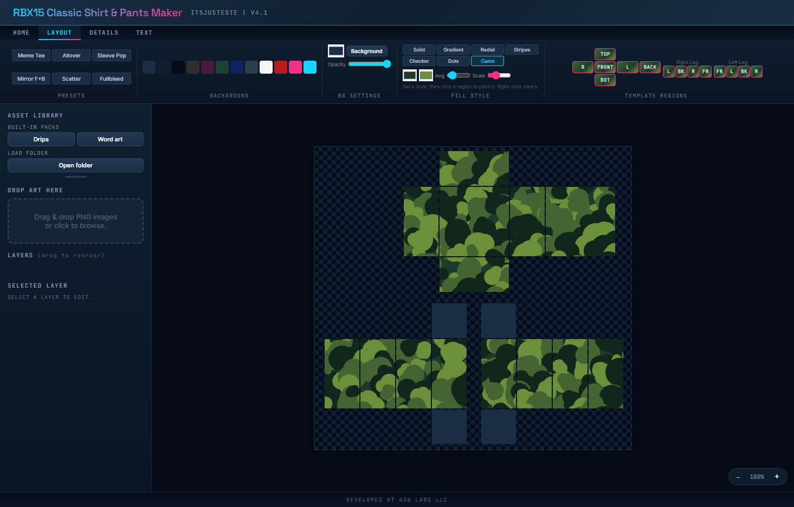Apply the Sleeve Pop preset
The height and width of the screenshot is (507, 794).
click(x=112, y=56)
